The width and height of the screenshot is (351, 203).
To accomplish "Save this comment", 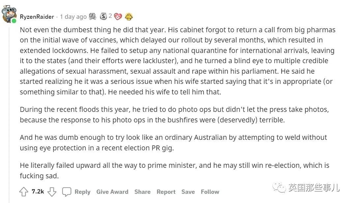I will pyautogui.click(x=188, y=192).
